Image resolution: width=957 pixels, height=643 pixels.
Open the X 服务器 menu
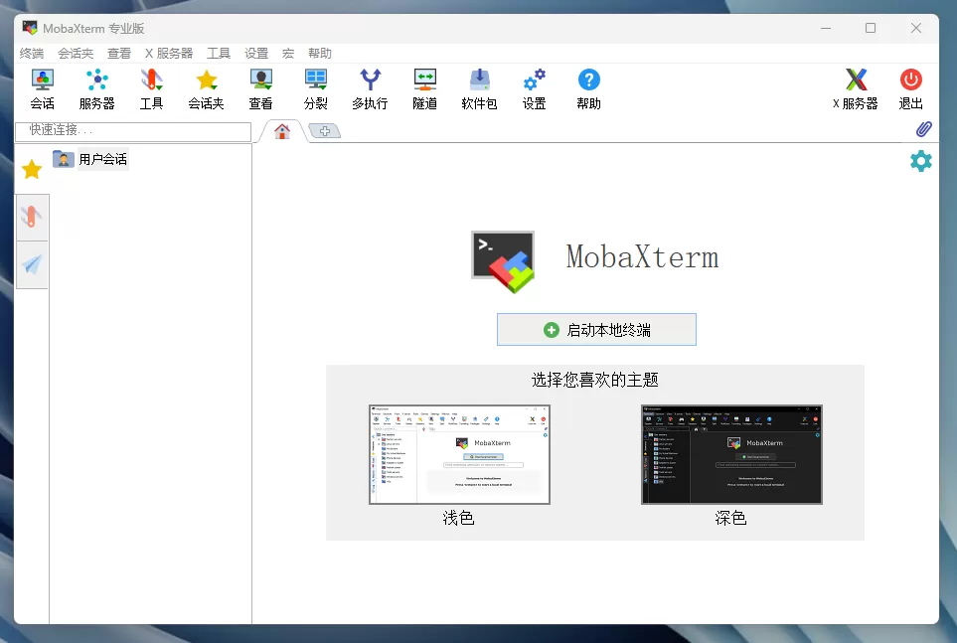pos(169,53)
